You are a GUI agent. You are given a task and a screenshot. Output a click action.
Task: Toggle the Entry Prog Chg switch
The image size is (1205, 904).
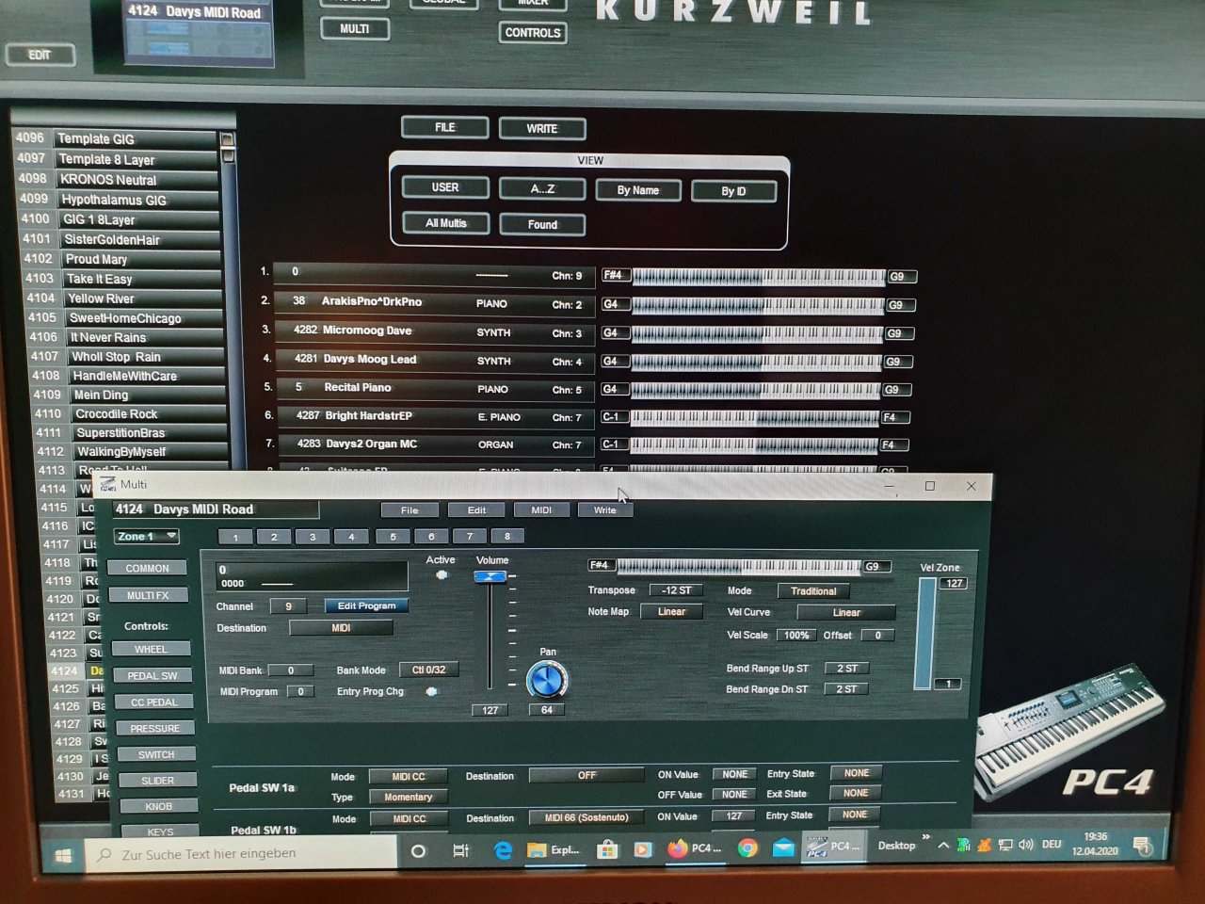pyautogui.click(x=430, y=691)
